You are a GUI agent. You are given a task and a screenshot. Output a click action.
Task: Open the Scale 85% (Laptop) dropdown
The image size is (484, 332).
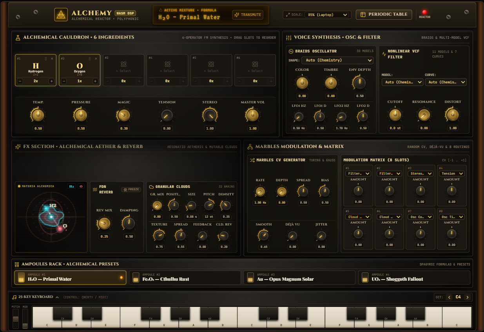click(327, 15)
